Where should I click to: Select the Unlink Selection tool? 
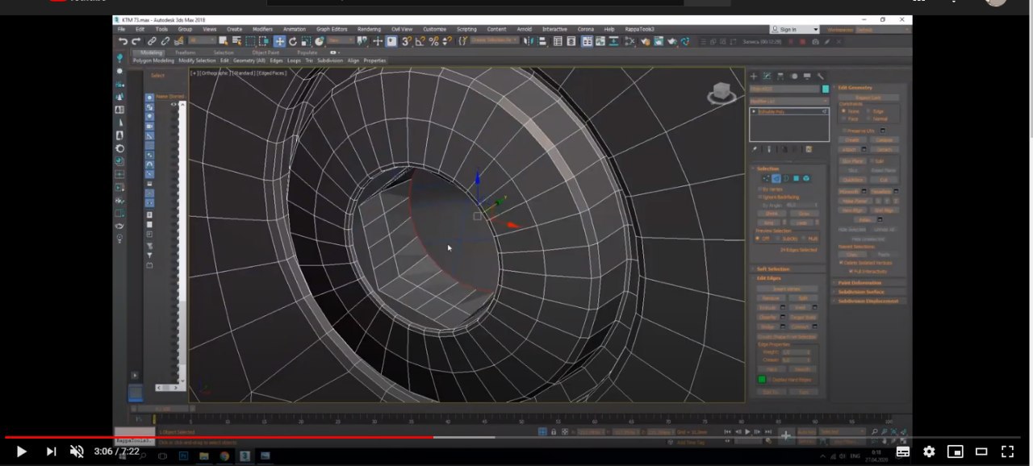pyautogui.click(x=165, y=41)
